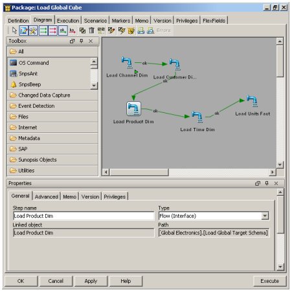Image resolution: width=292 pixels, height=292 pixels.
Task: Click the print diagram icon
Action: tap(140, 30)
